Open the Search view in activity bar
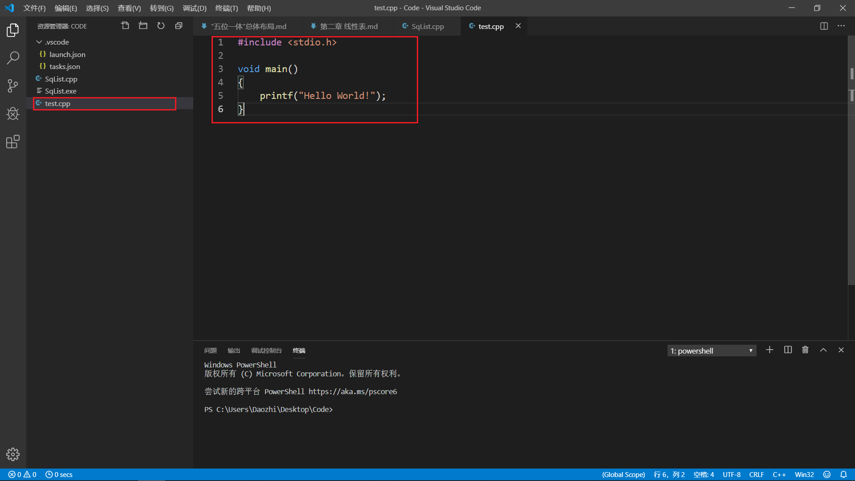The image size is (855, 481). tap(13, 58)
